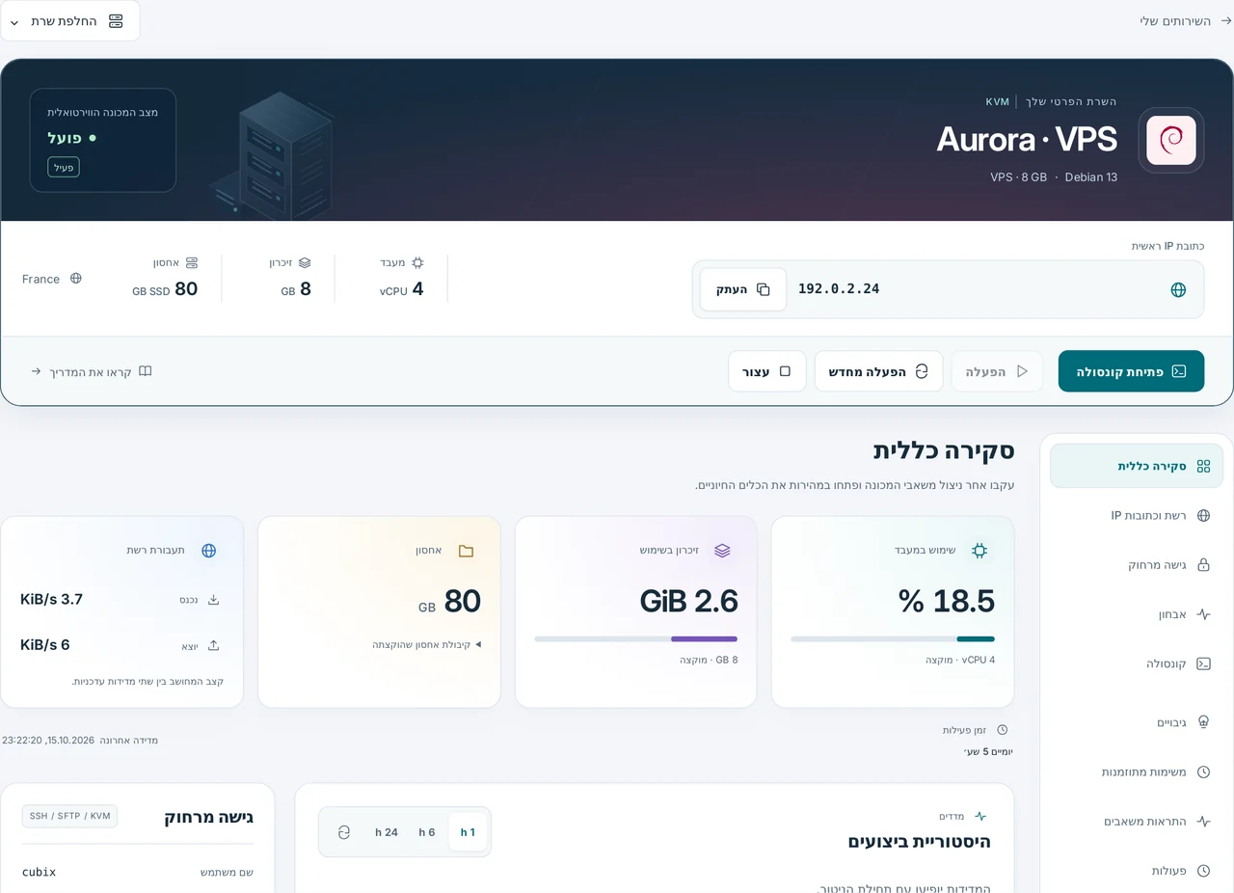Click the קונסולה terminal icon in sidebar
Screen dimensions: 1234x893
click(x=1203, y=663)
